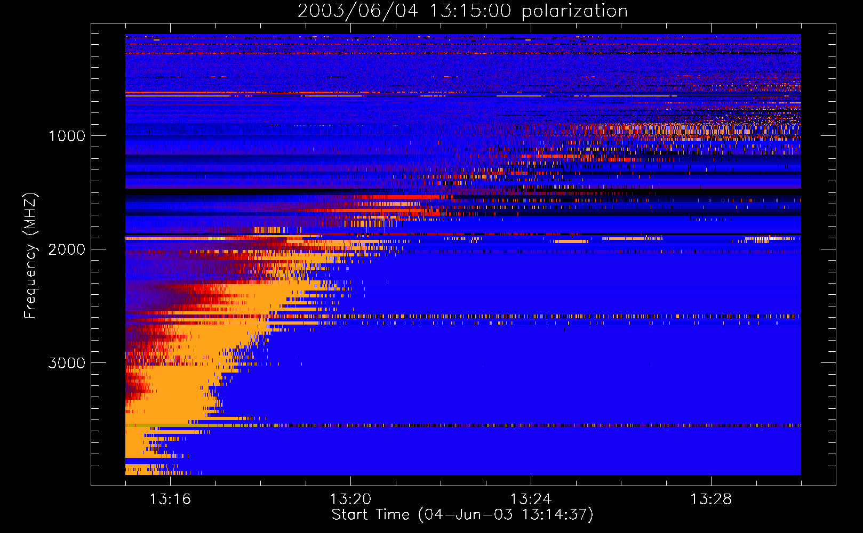Click the plot title '2003/06/04 13:15:00 polarization'
Screen dimensions: 863x533
[462, 11]
